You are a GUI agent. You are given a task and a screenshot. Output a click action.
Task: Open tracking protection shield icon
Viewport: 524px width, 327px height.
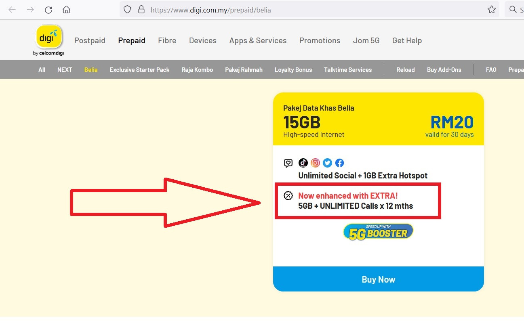[127, 10]
